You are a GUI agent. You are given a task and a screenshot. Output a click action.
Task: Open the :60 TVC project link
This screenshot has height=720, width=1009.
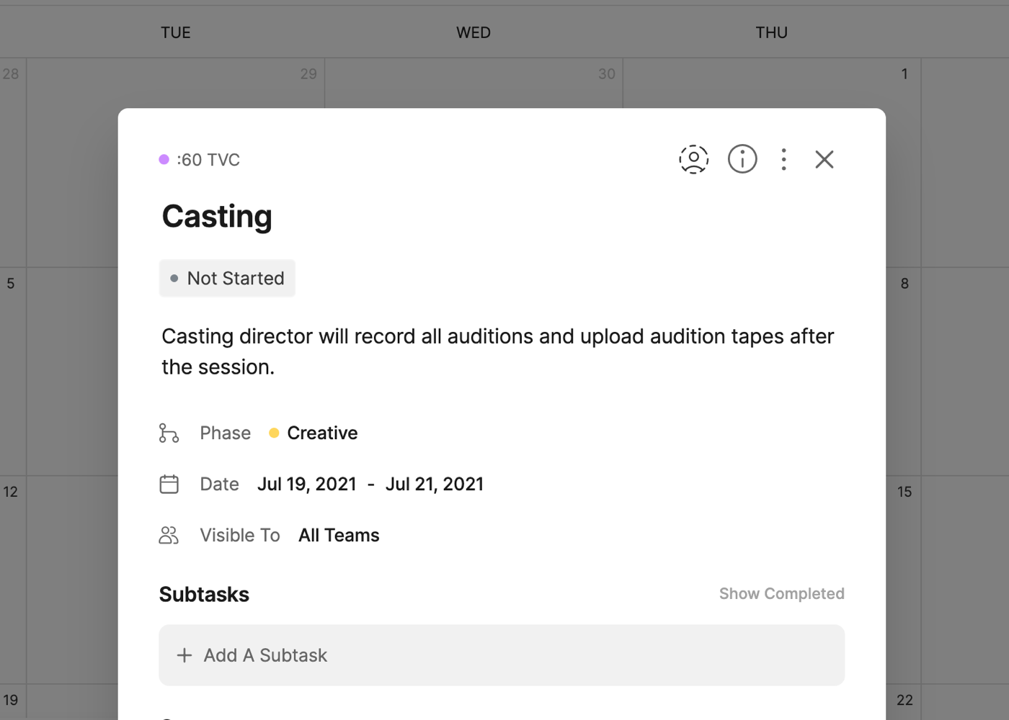[x=208, y=160]
